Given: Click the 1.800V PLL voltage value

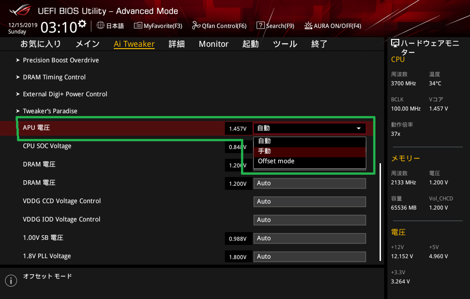Looking at the screenshot, I should [238, 257].
